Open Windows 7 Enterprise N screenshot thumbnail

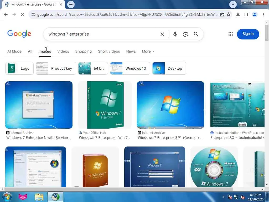click(39, 105)
